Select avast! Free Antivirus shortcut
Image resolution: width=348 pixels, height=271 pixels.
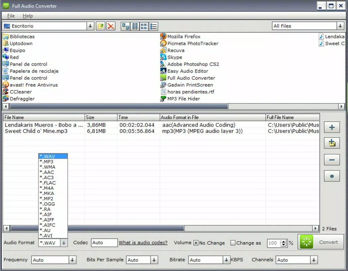(x=30, y=85)
